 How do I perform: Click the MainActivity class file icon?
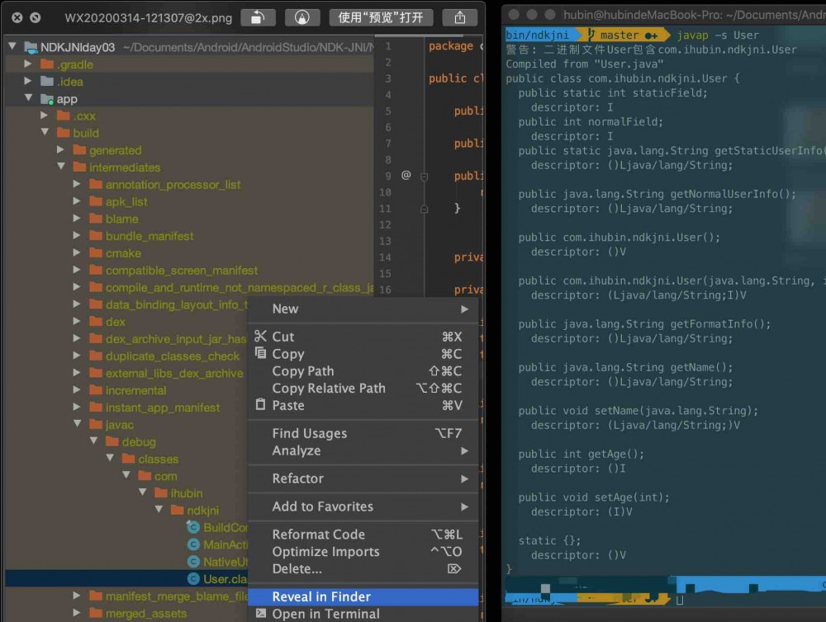193,544
